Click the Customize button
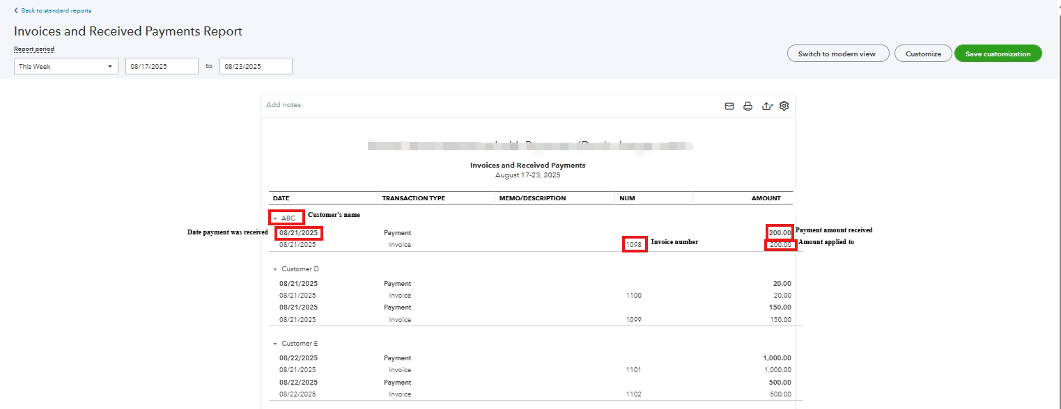1061x409 pixels. pos(923,54)
